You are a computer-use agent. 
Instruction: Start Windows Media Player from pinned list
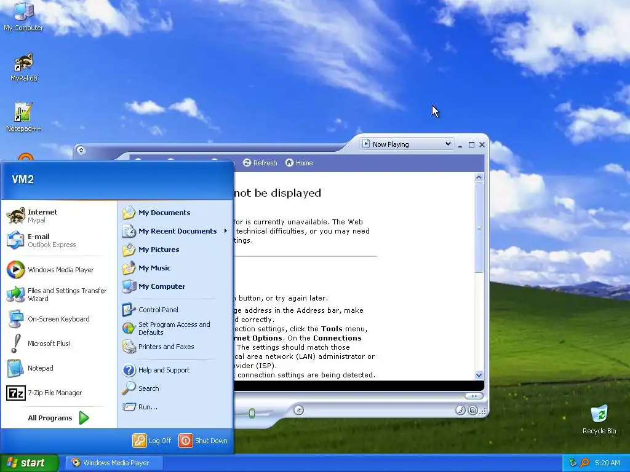tap(59, 270)
